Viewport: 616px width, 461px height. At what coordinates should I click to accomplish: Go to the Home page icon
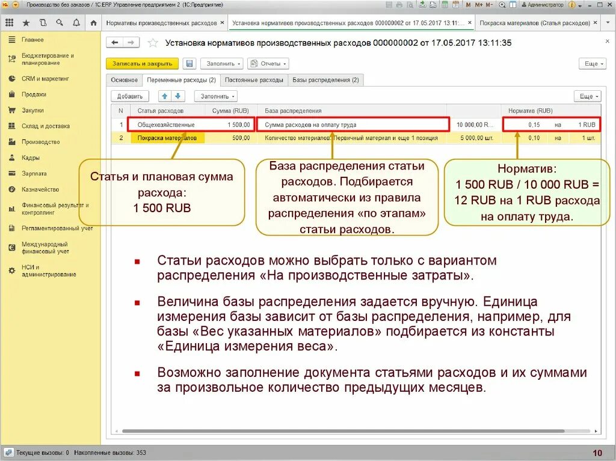(x=93, y=23)
